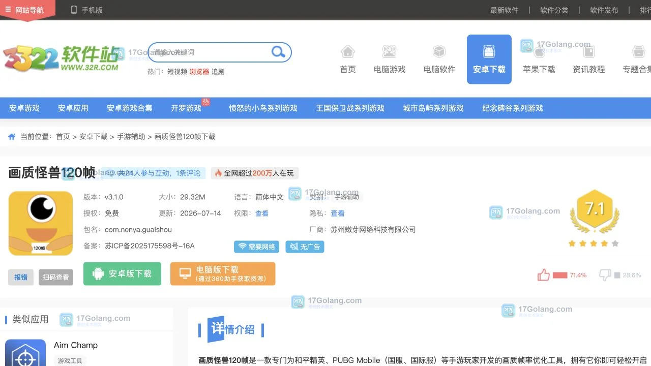Open 电脑软件 cube icon
Screen dimensions: 651x366
pos(439,59)
